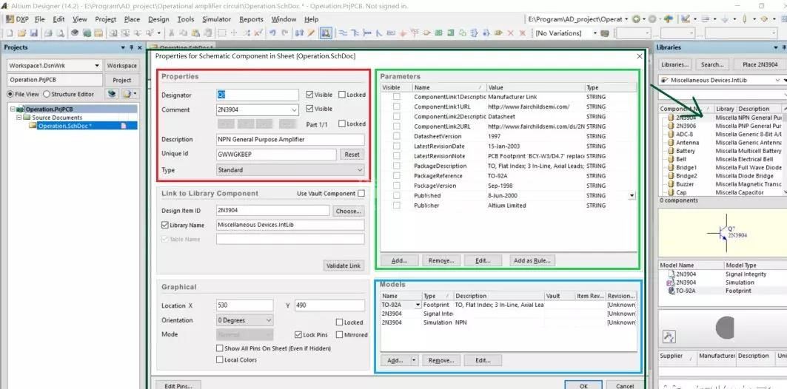Screen dimensions: 787x389
Task: Click the compile icon in Projects panel
Action: tap(112, 94)
